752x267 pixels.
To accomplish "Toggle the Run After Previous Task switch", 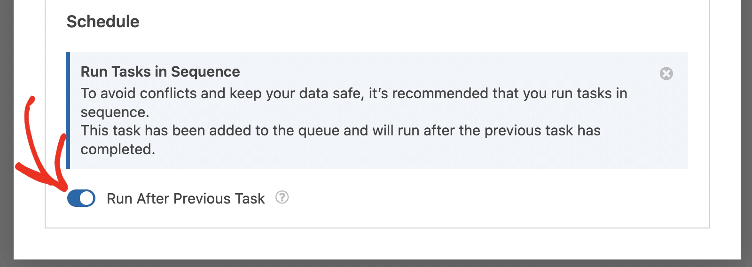I will coord(81,198).
